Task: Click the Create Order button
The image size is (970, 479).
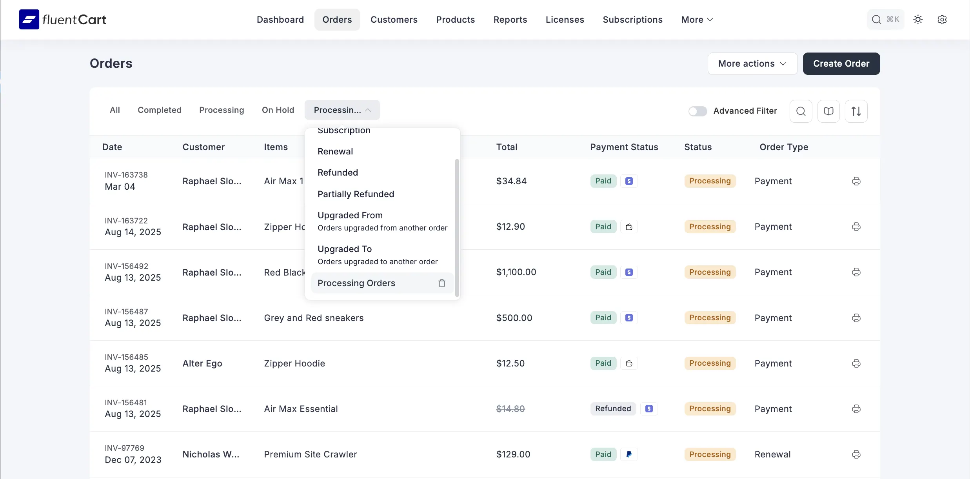Action: (x=841, y=64)
